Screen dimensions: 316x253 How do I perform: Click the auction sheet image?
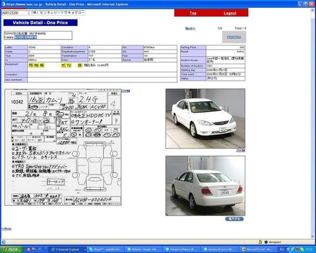tap(63, 147)
